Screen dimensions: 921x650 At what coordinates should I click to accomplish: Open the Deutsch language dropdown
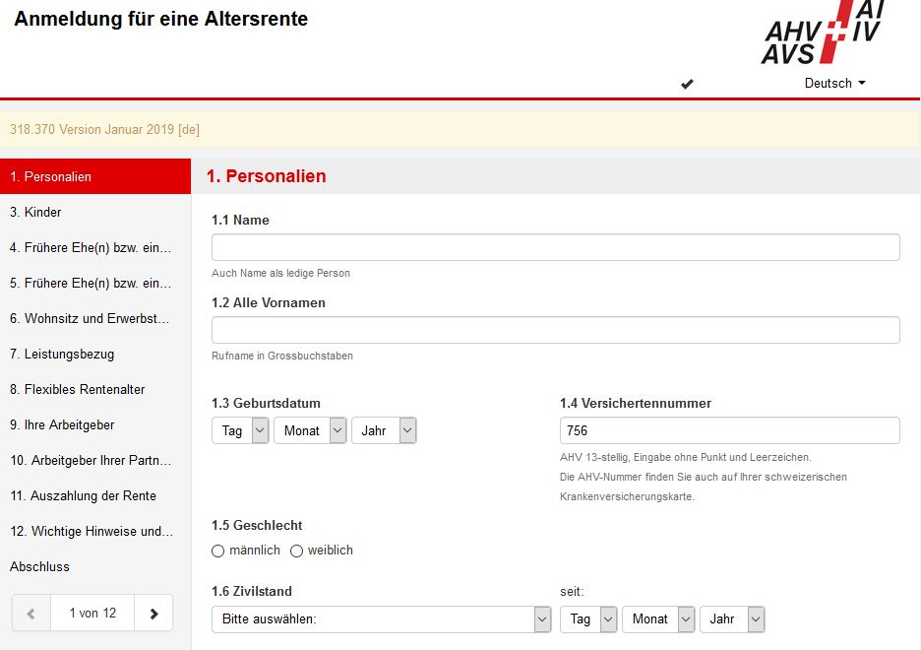click(x=834, y=84)
